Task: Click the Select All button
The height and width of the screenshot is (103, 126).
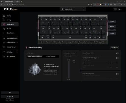Action: tap(112, 26)
